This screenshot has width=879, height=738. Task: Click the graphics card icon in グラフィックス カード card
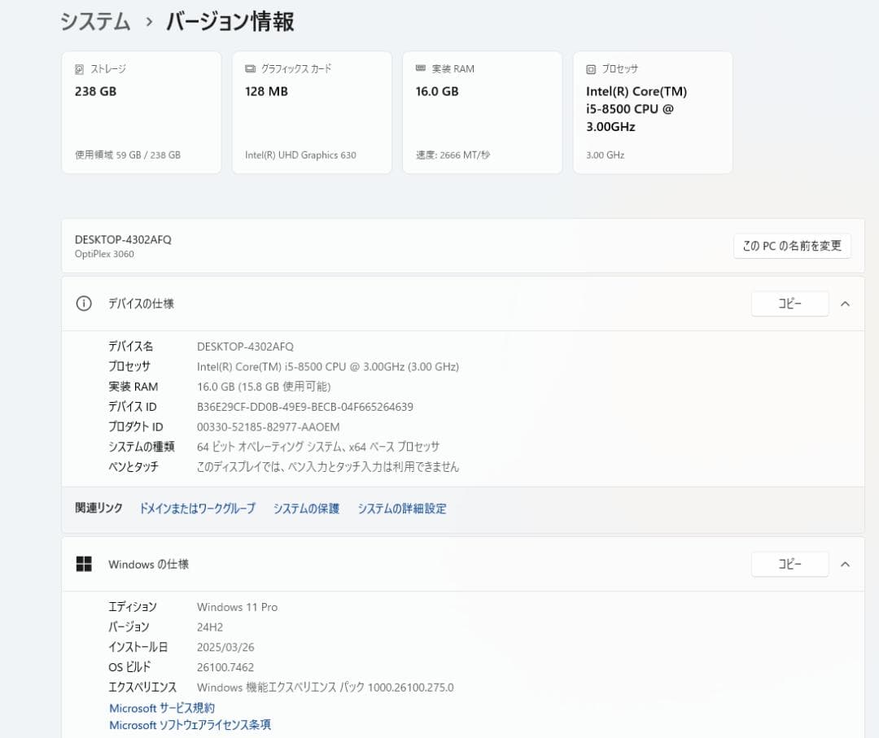click(250, 68)
